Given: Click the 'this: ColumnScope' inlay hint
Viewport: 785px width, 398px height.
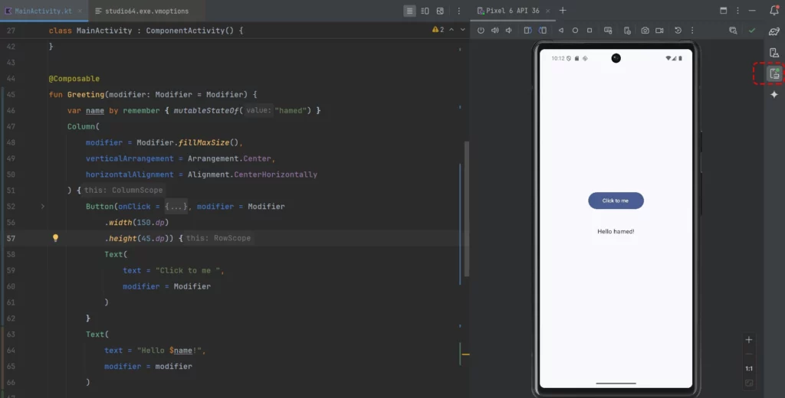Looking at the screenshot, I should (x=123, y=190).
